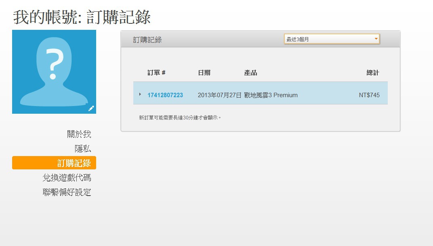
Task: Click the total NT$745
Action: point(369,95)
